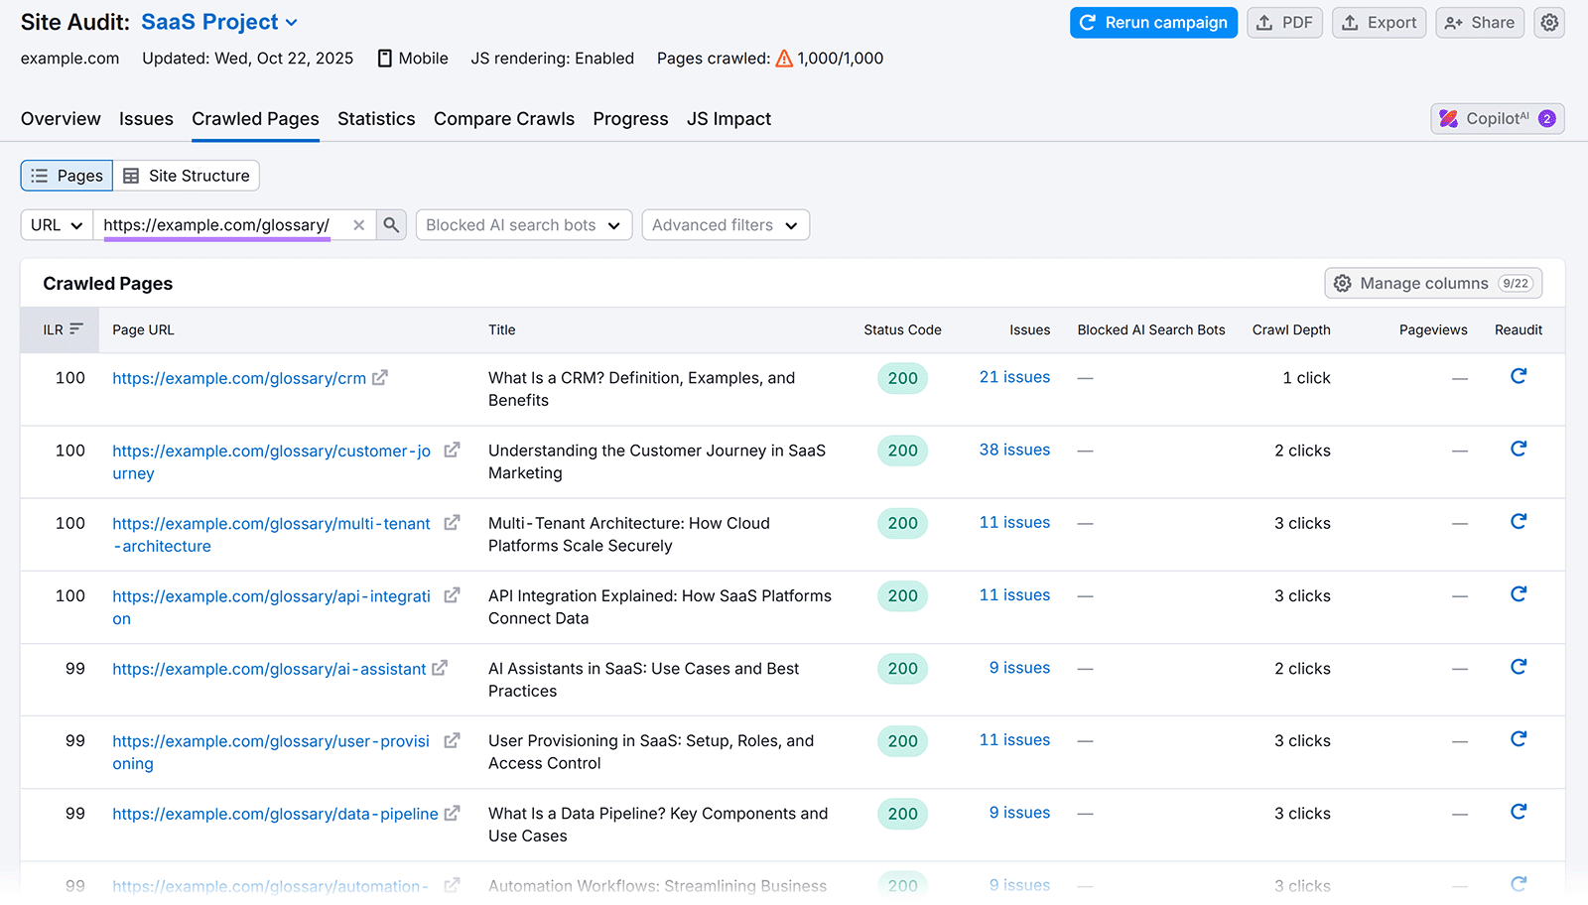Click the Crawl Depth column header
The image size is (1588, 905).
[x=1291, y=329]
